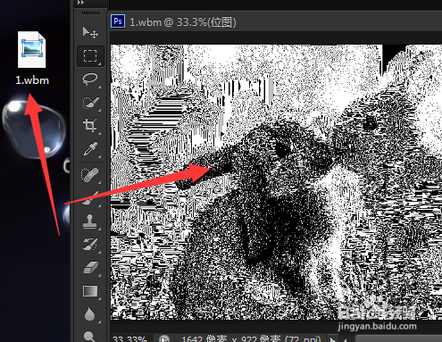
Task: Click the horizontal scrollbar at bottom
Action: [399, 339]
